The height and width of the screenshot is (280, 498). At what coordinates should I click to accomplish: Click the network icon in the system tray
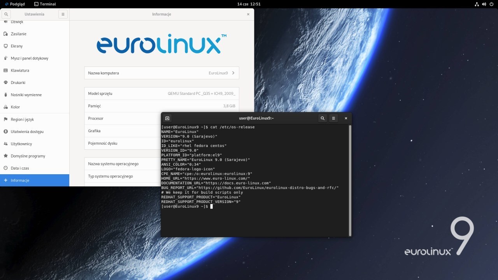click(x=477, y=4)
